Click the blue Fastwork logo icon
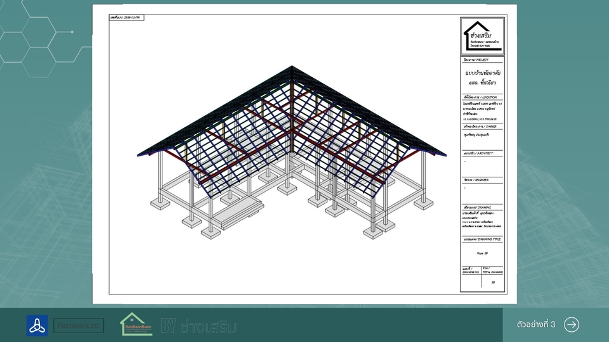This screenshot has width=609, height=342. (37, 326)
